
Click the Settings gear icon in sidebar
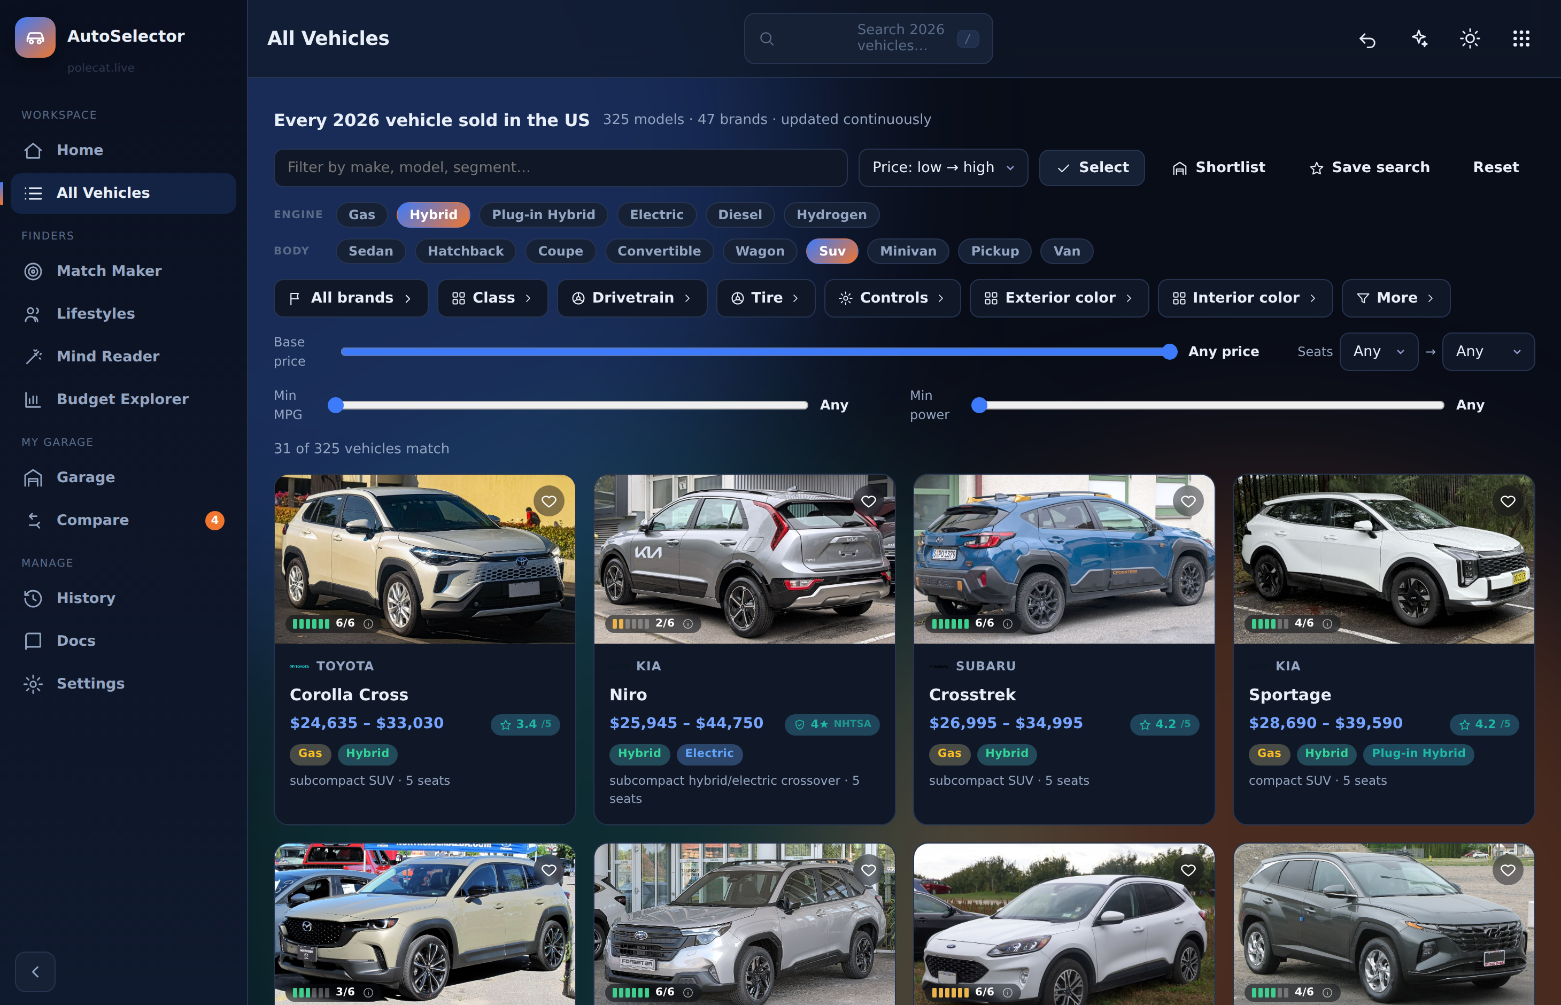[x=33, y=684]
